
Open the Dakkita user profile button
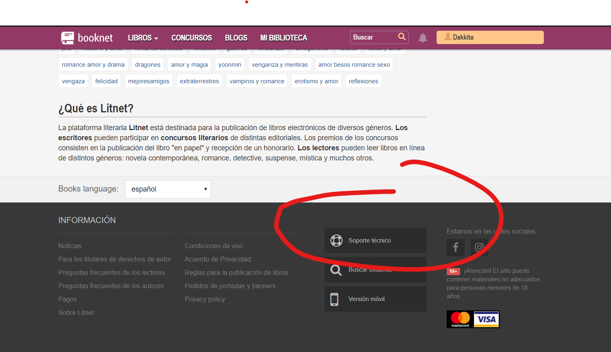pyautogui.click(x=490, y=37)
